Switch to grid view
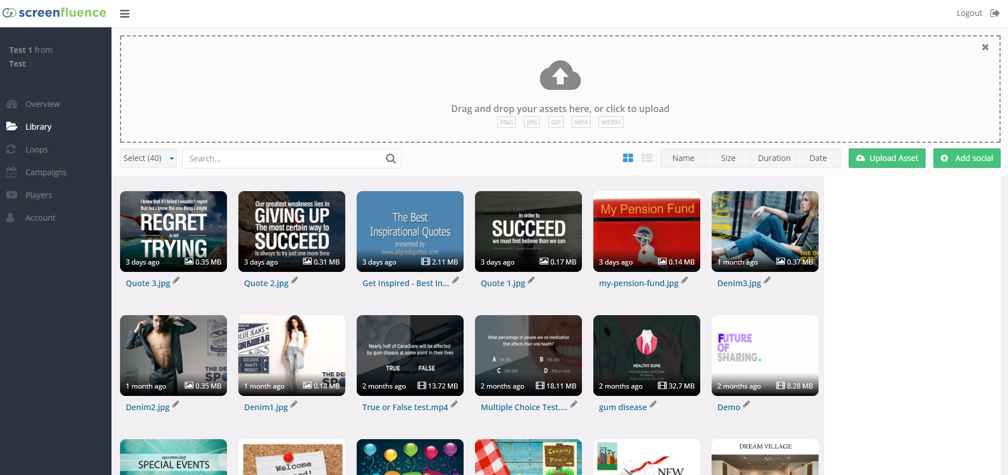Screen dimensions: 1008x475 tap(628, 158)
